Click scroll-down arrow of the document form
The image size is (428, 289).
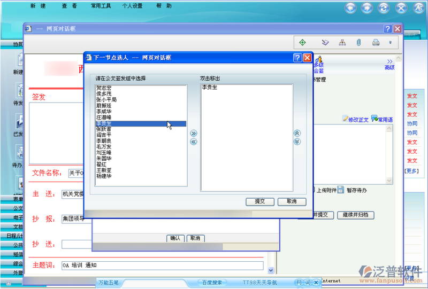(271, 270)
